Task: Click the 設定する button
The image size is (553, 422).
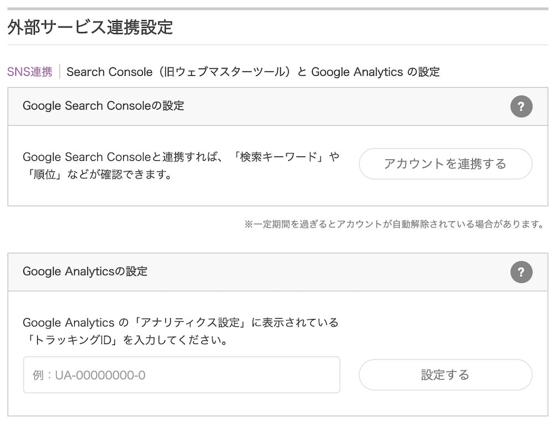Action: click(x=445, y=375)
